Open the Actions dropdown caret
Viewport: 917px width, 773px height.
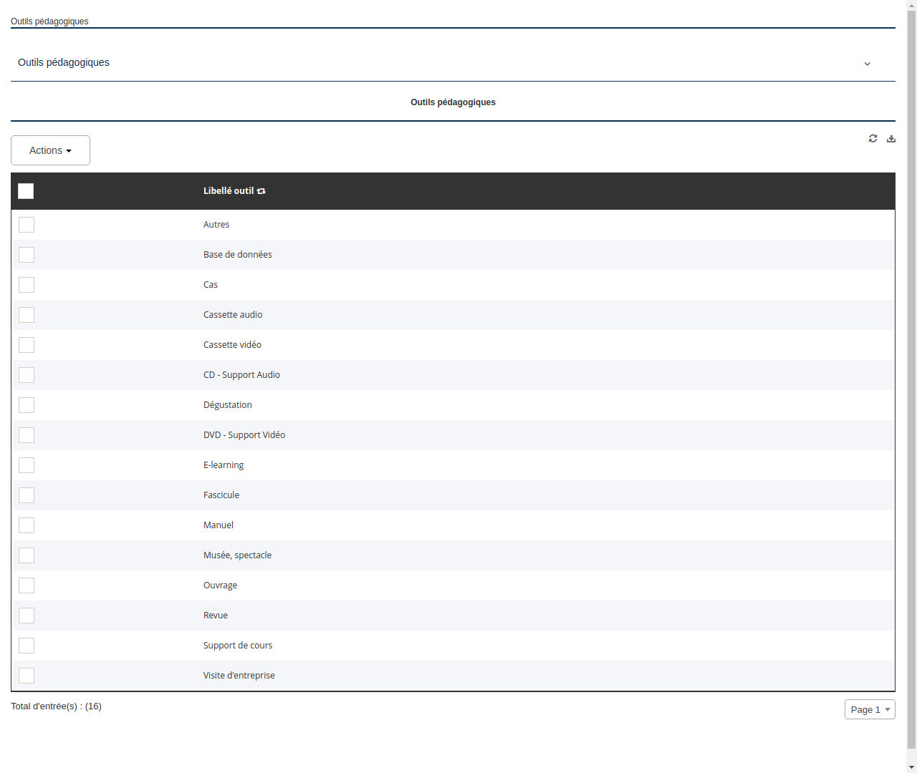pos(69,150)
